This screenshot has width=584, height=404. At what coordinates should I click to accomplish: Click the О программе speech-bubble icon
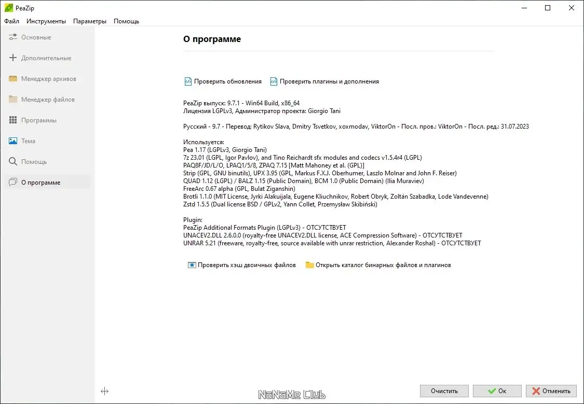tap(13, 183)
